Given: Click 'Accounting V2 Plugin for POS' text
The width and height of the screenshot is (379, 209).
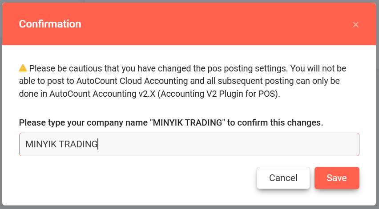Looking at the screenshot, I should pyautogui.click(x=218, y=94).
